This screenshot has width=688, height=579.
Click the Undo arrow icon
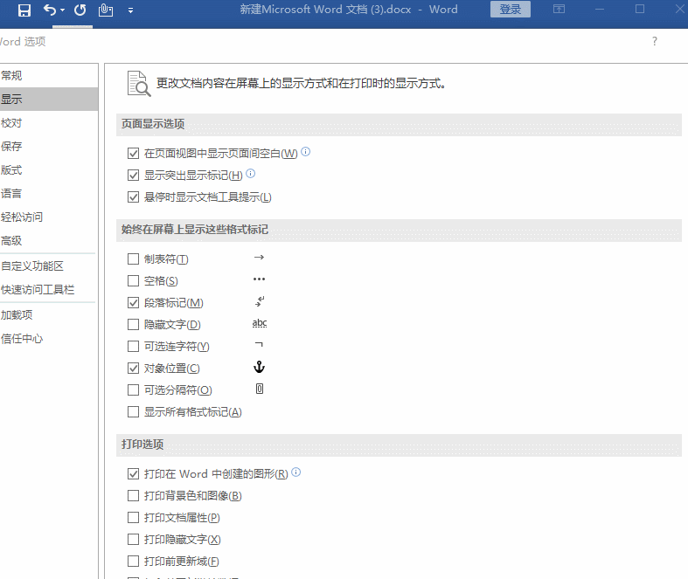tap(50, 10)
